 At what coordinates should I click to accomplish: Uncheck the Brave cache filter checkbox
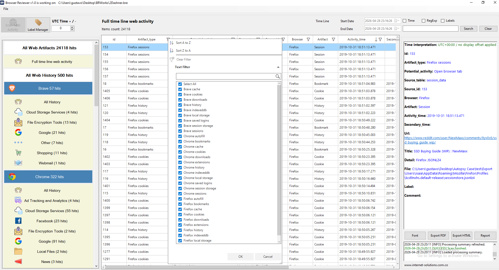click(180, 89)
